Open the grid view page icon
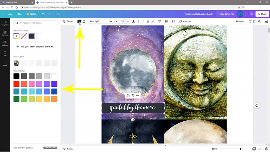The image size is (270, 152). 254,149
